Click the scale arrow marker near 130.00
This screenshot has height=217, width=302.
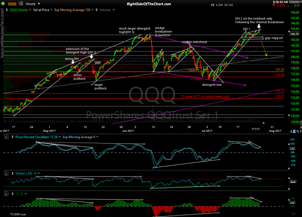click(x=289, y=115)
